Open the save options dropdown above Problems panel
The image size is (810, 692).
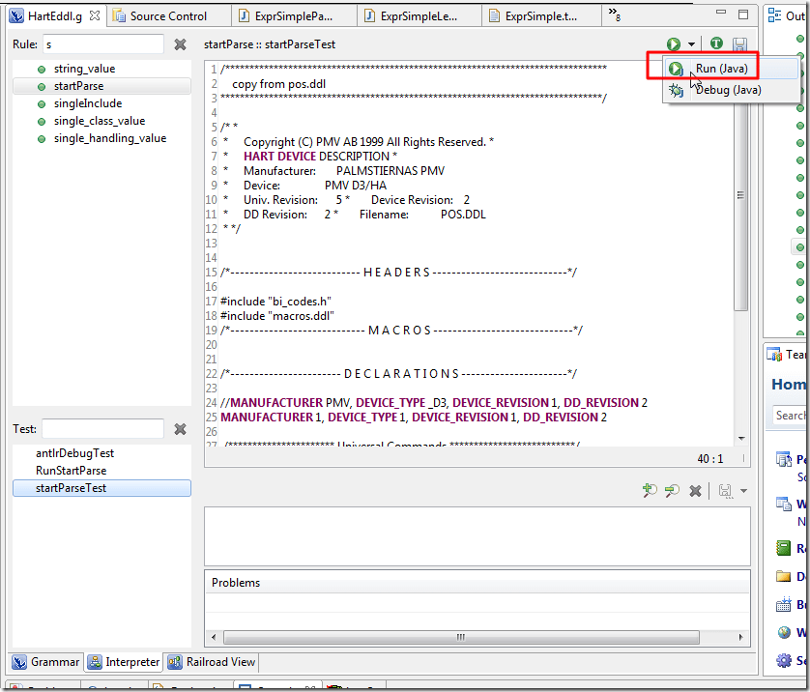pyautogui.click(x=743, y=491)
